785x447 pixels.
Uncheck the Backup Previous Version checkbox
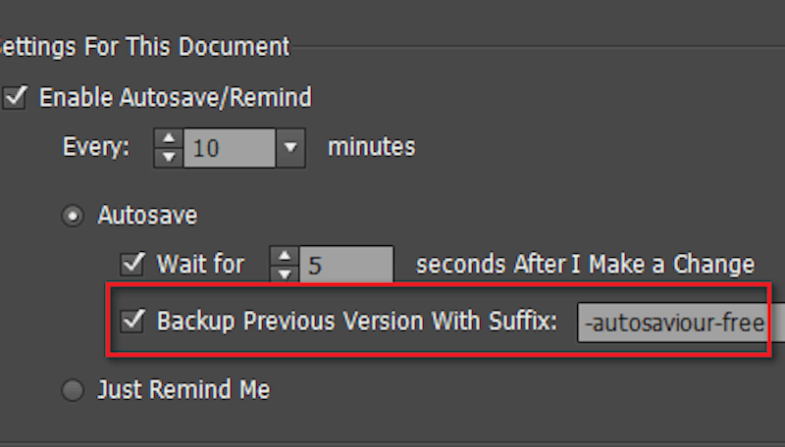pyautogui.click(x=131, y=321)
